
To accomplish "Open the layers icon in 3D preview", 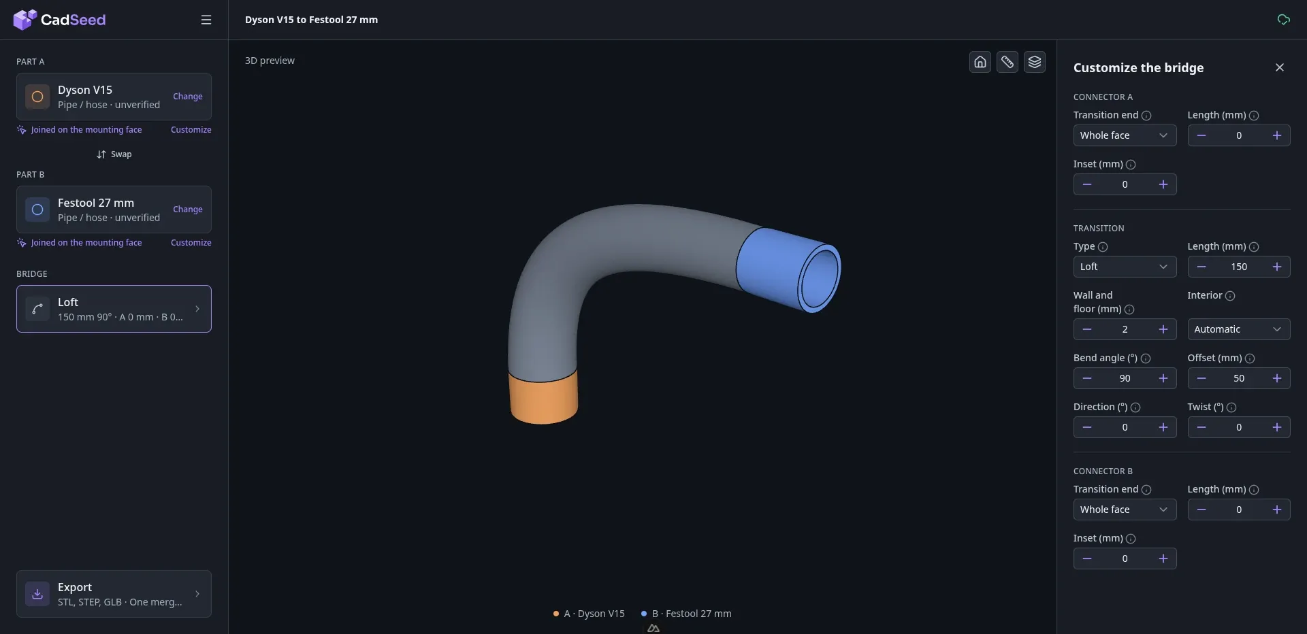I will click(1035, 62).
